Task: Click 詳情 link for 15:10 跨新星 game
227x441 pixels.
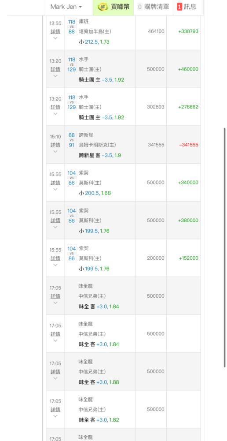Action: point(55,145)
